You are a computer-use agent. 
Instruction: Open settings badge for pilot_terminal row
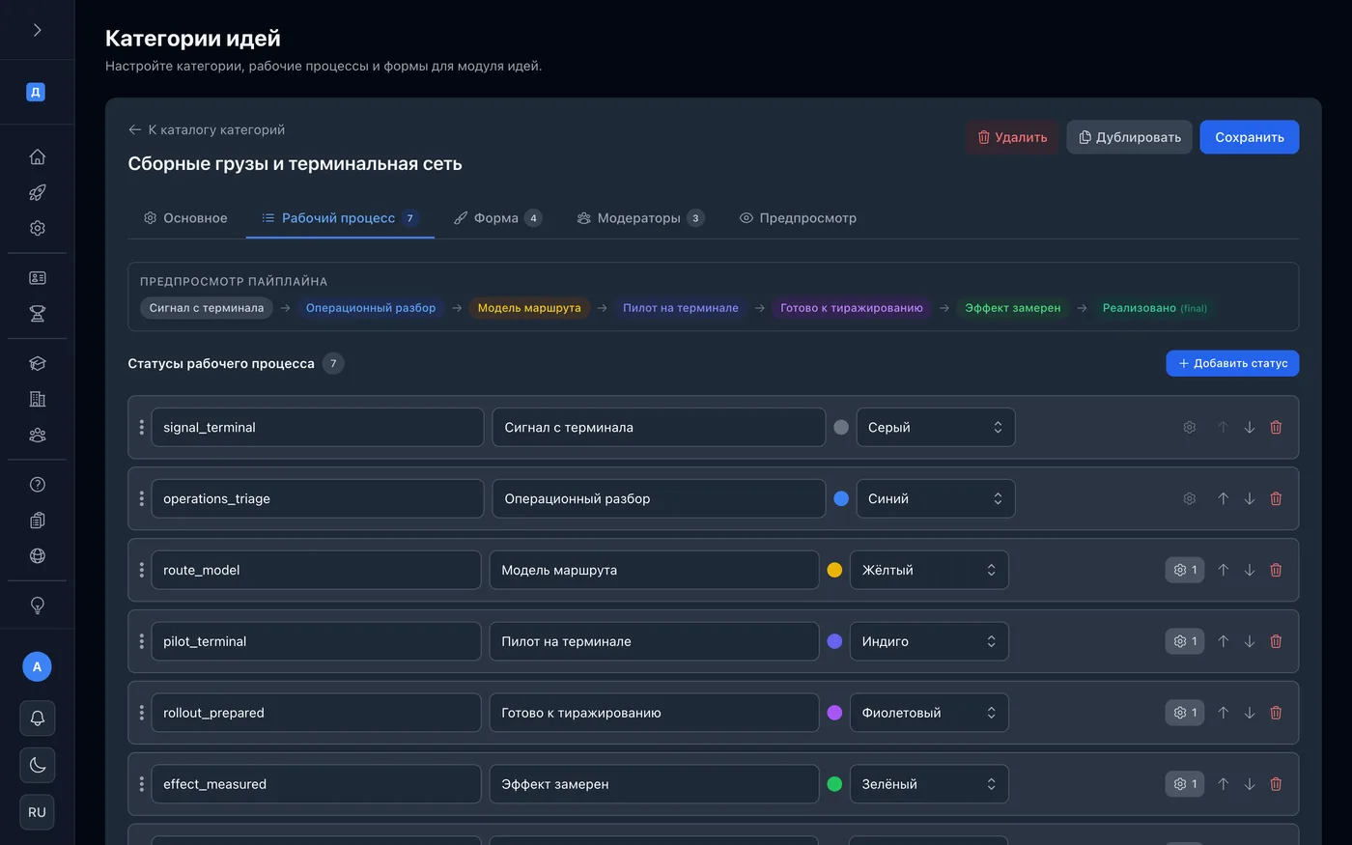pos(1185,641)
